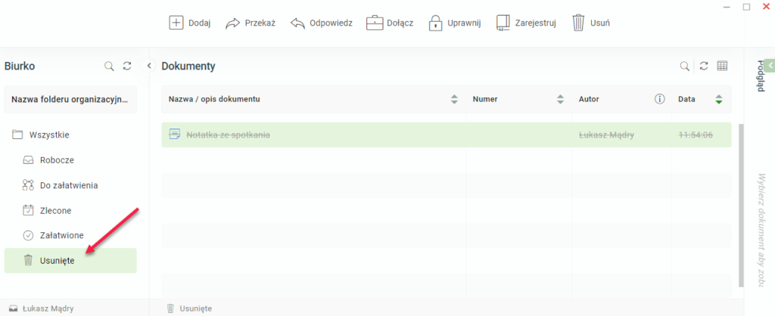775x316 pixels.
Task: Expand the Podgląd preview panel arrow
Action: pos(770,64)
